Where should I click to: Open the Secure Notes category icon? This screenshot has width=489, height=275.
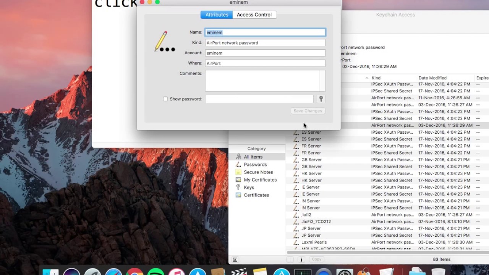click(x=238, y=172)
